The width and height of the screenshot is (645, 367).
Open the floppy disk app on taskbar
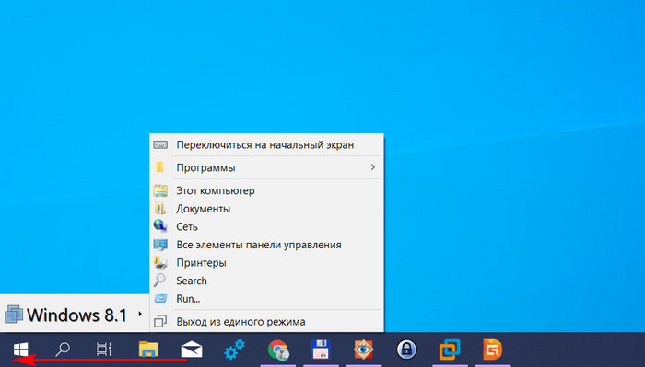321,350
